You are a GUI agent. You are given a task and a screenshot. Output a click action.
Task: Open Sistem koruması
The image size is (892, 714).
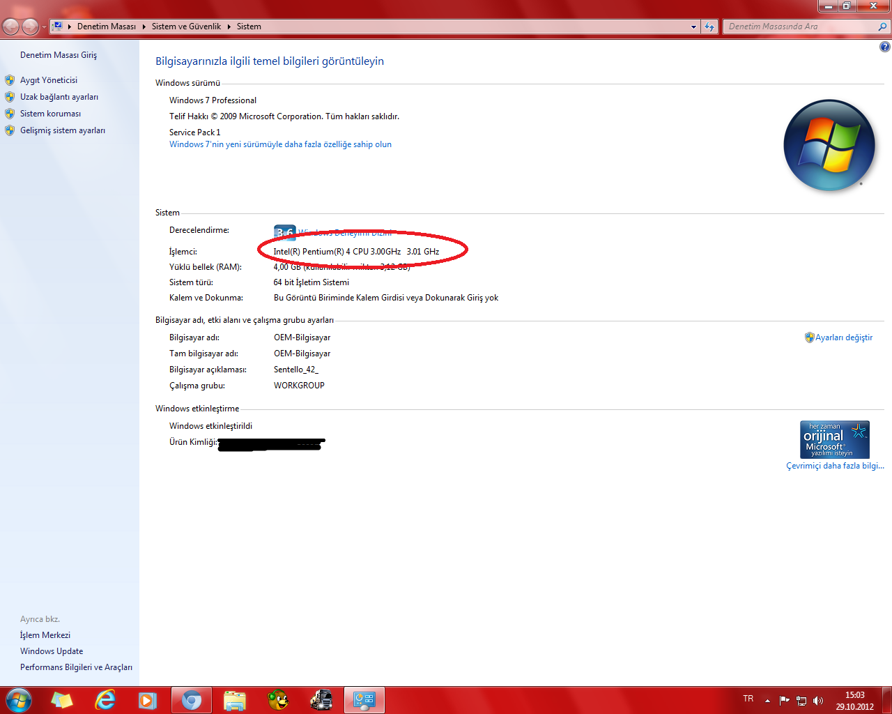tap(50, 114)
